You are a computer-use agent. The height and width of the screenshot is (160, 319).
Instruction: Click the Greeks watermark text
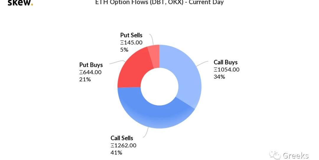pos(295,156)
